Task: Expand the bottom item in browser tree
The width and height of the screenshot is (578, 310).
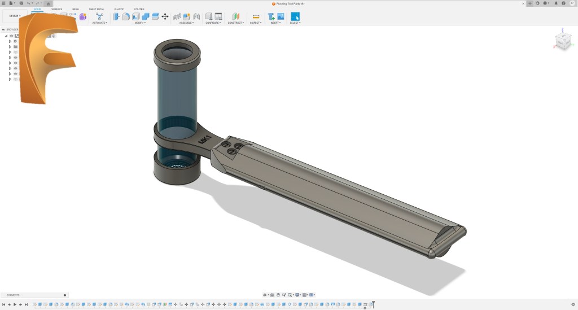Action: [10, 79]
